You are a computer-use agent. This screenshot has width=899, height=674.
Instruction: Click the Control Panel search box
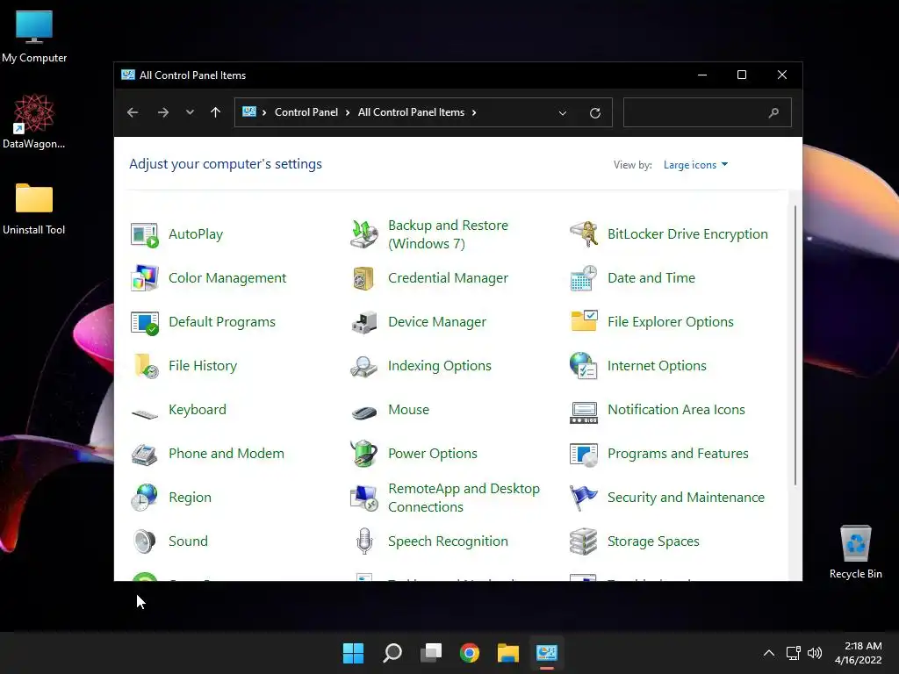tap(707, 112)
